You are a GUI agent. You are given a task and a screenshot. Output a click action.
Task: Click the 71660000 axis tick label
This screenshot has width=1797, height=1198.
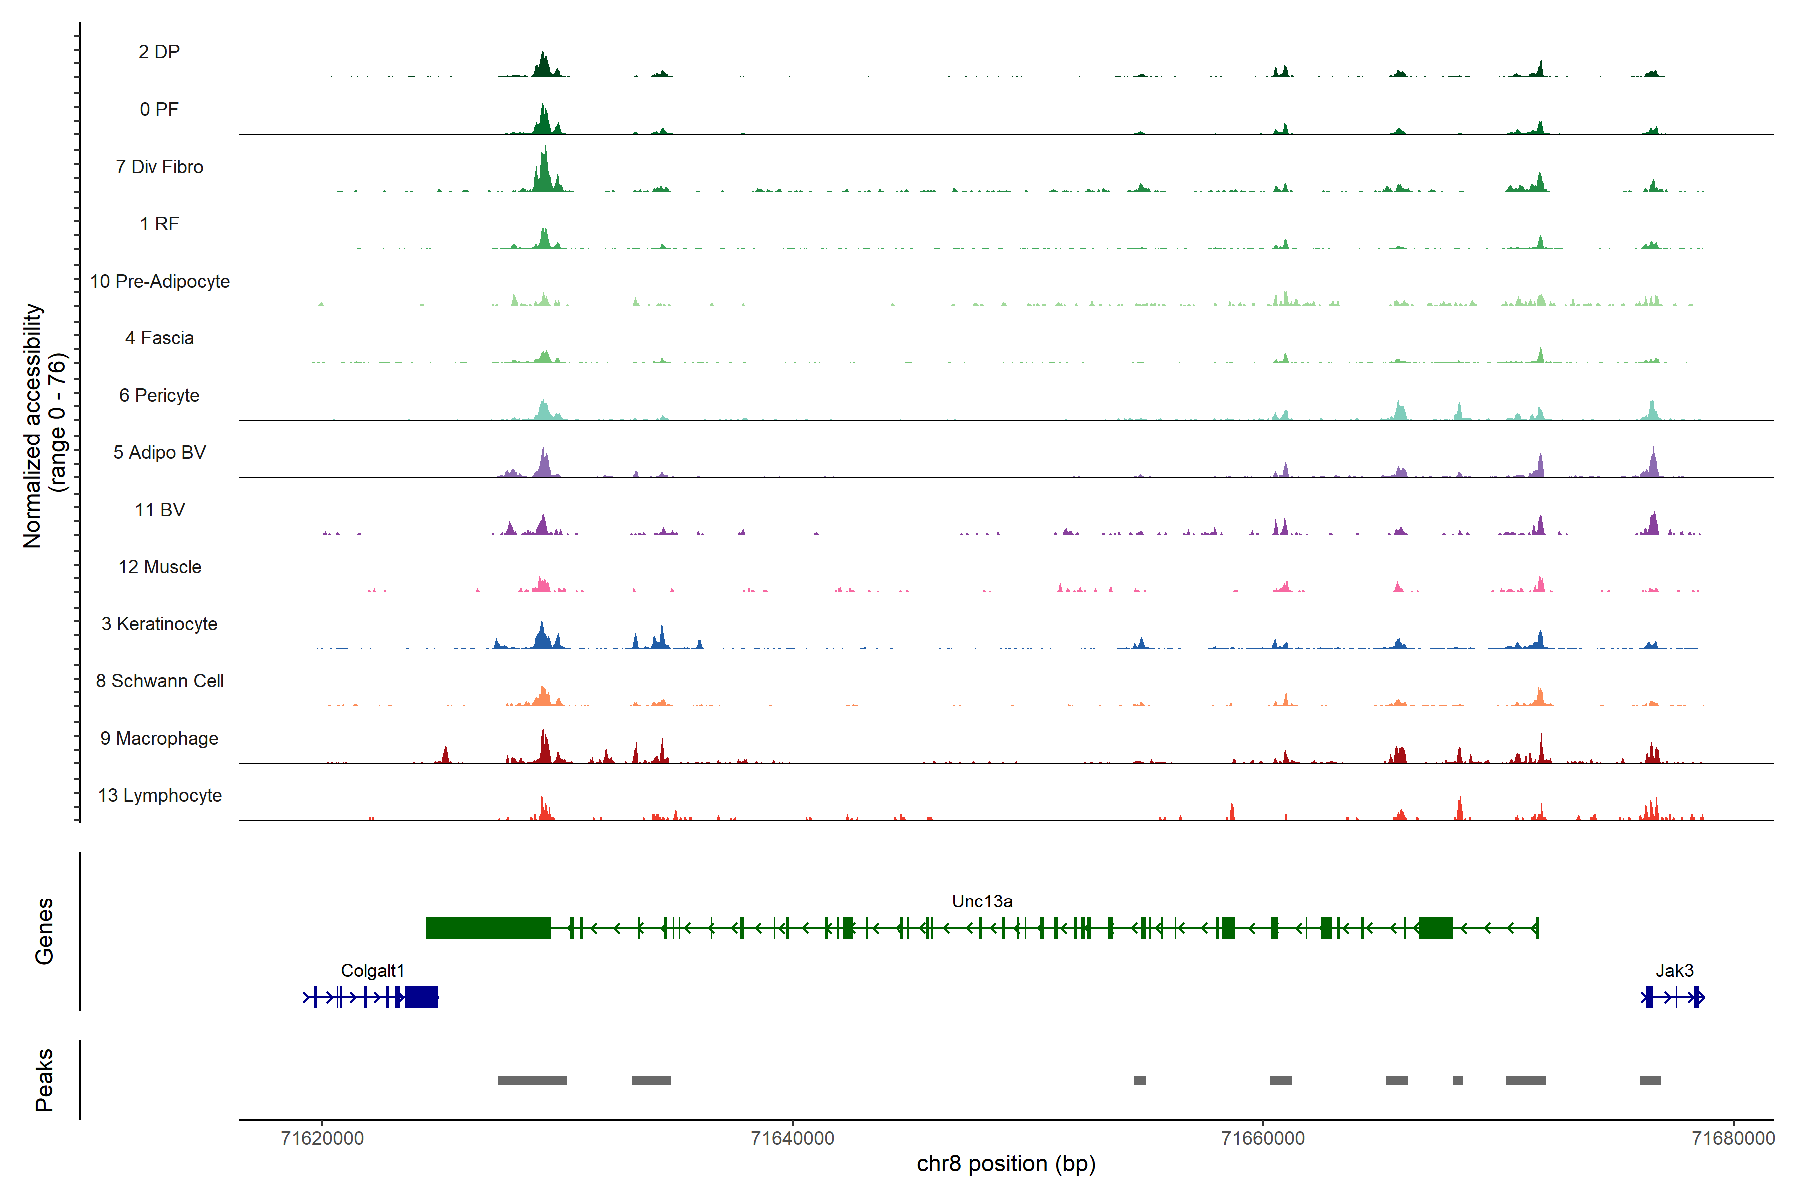(1263, 1139)
